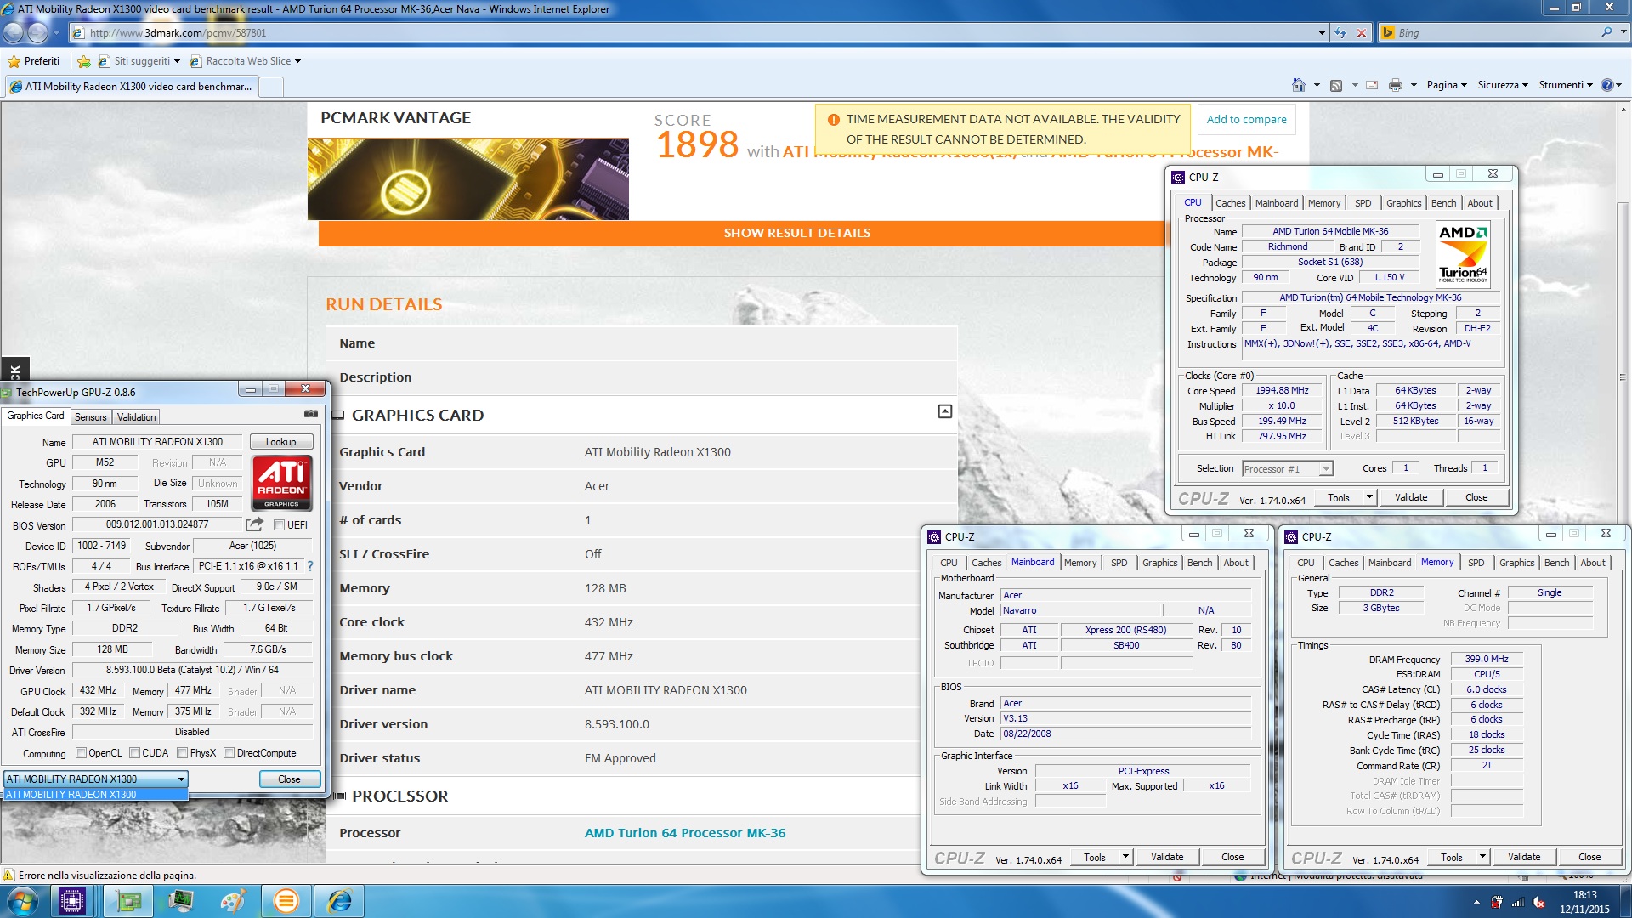Open Tools dropdown arrow in CPU-Z Mainboard window

pos(1125,857)
